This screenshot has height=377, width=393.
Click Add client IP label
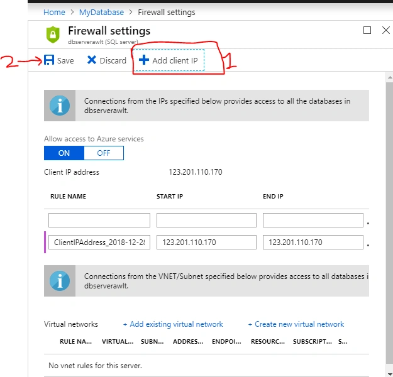tap(175, 60)
